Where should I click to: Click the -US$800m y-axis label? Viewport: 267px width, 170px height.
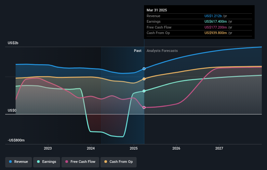[16, 140]
